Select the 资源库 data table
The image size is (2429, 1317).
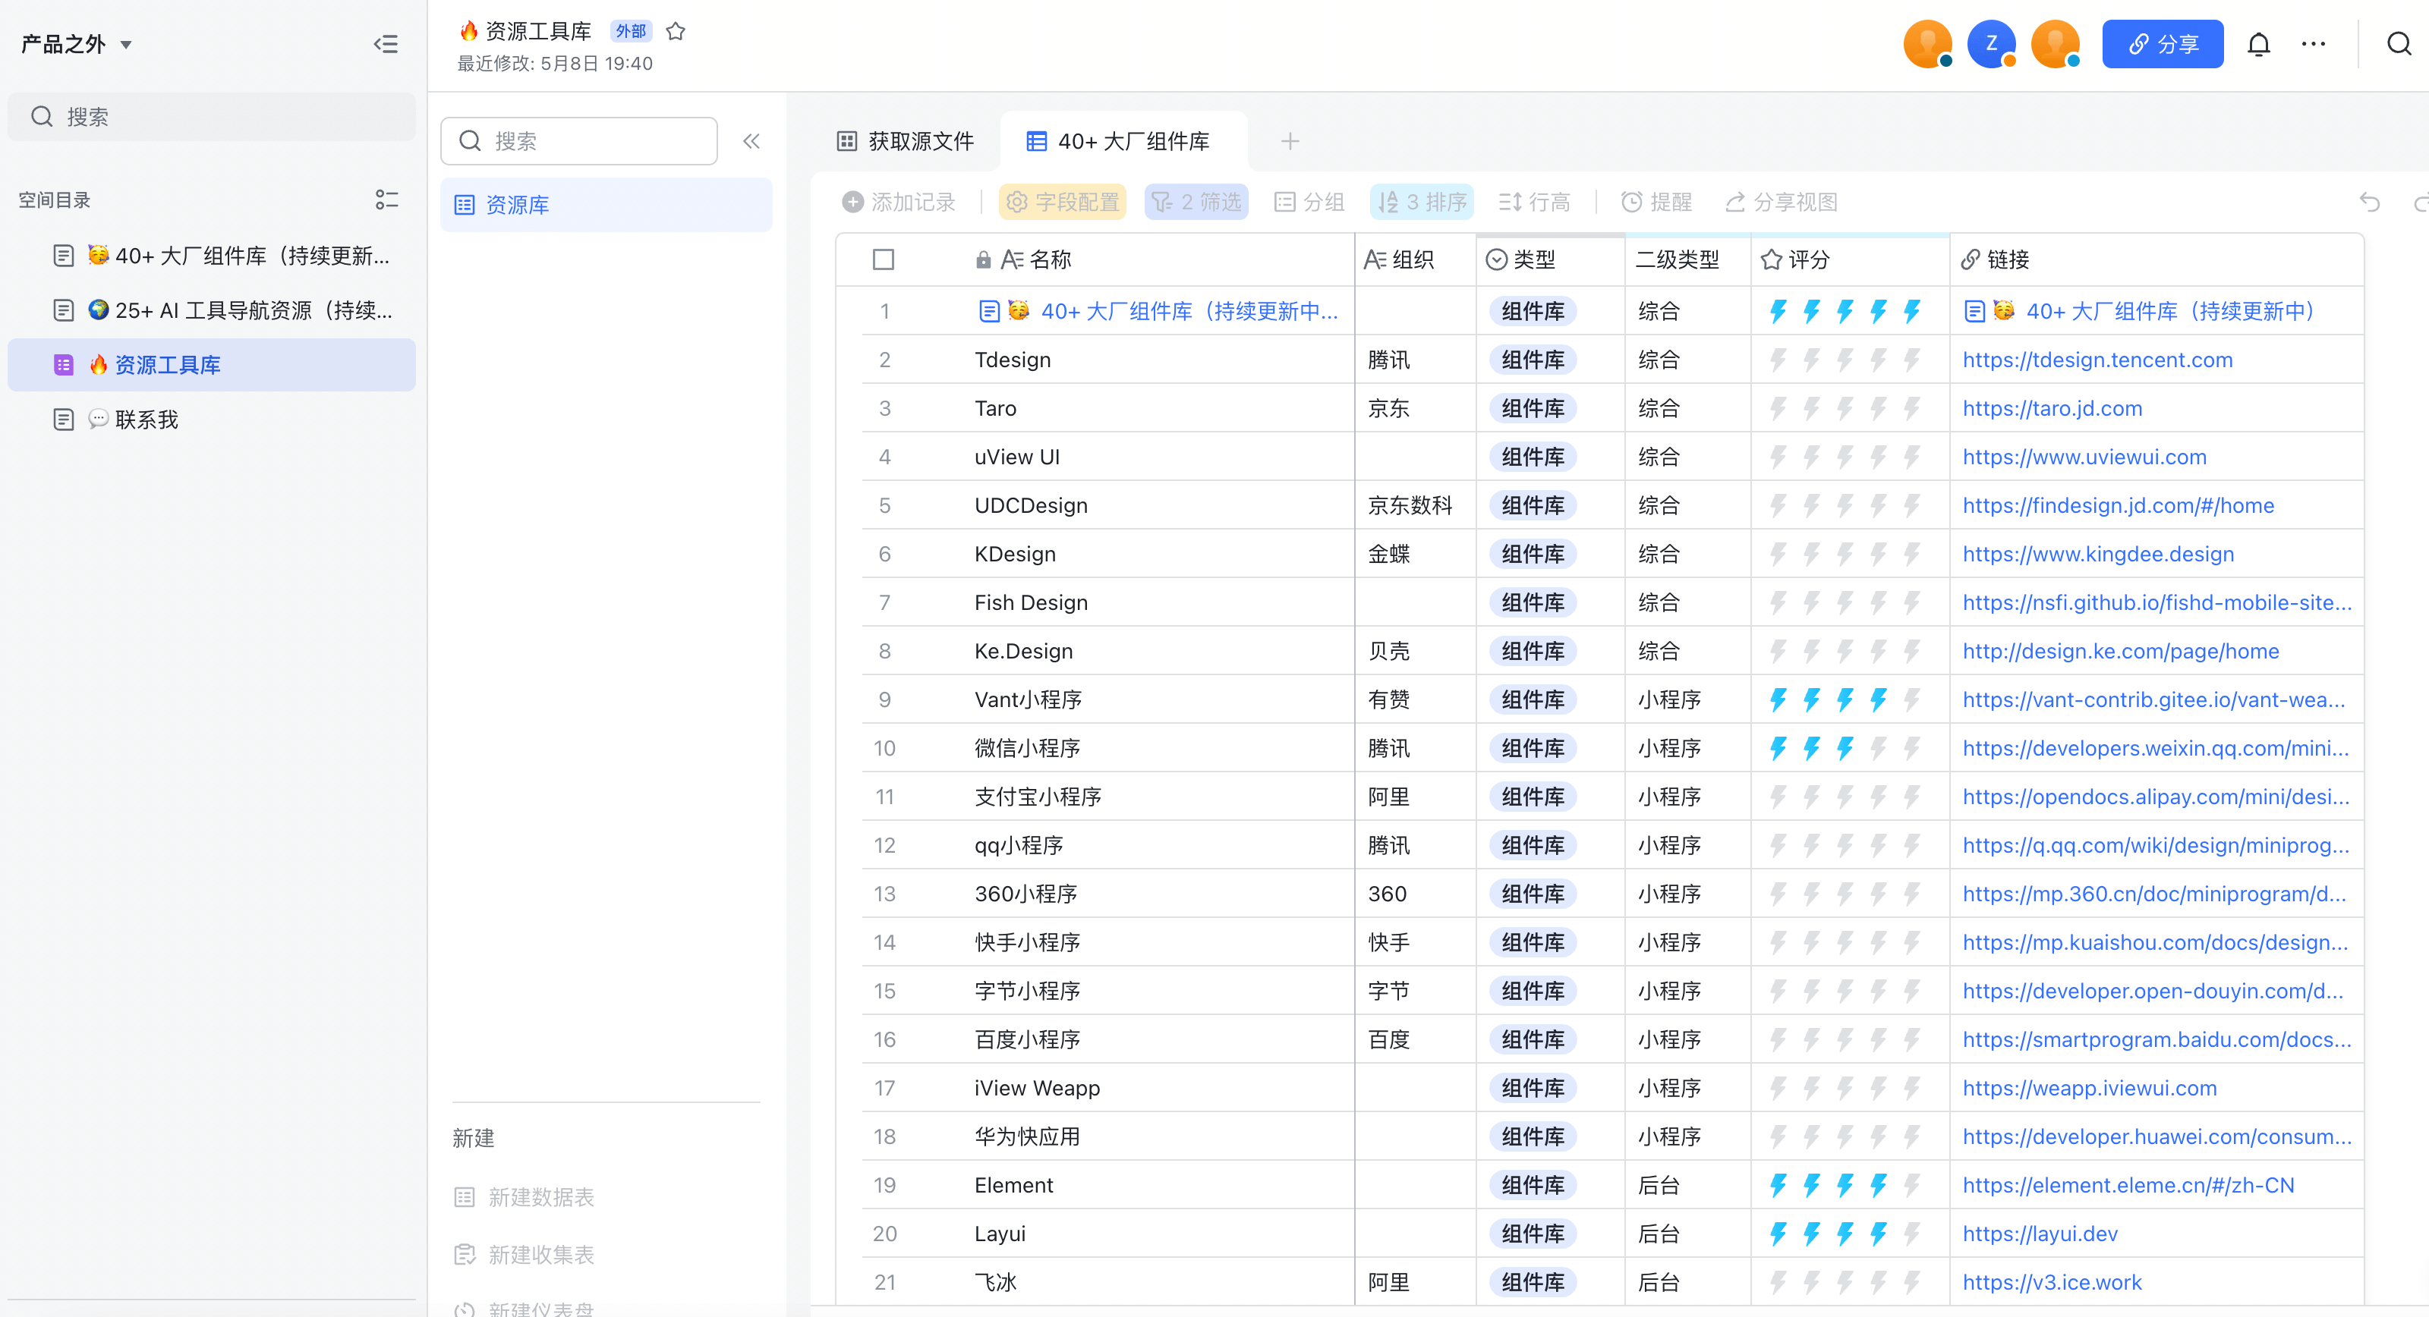tap(606, 205)
